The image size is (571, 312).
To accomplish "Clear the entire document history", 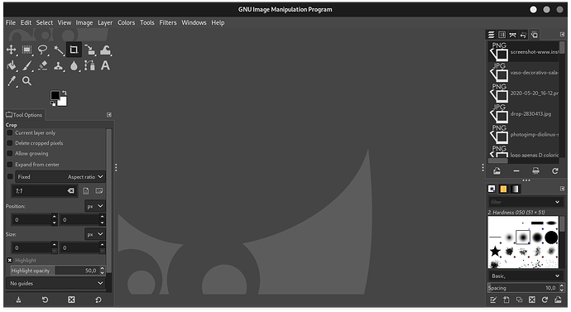I will click(535, 170).
